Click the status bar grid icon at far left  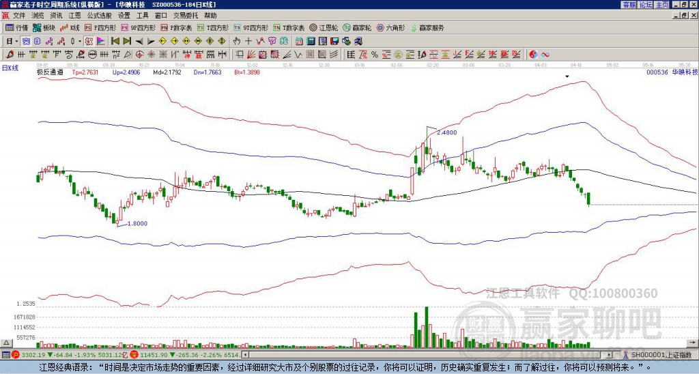tap(5, 355)
